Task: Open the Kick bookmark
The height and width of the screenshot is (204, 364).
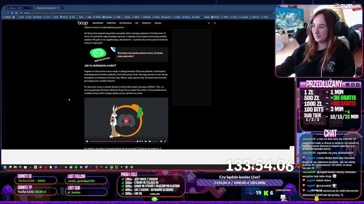Action: 72,17
